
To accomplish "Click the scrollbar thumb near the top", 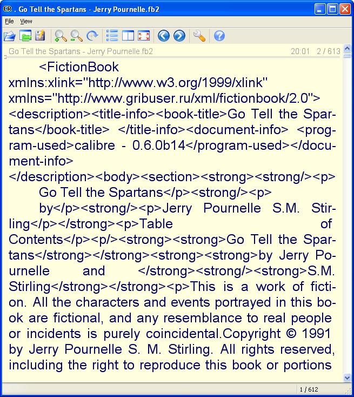I will pyautogui.click(x=347, y=55).
